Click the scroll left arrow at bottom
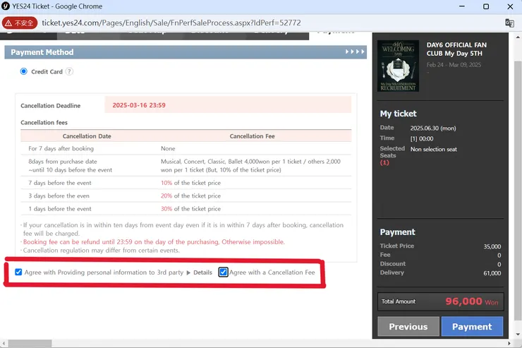522x348 pixels. click(x=4, y=343)
